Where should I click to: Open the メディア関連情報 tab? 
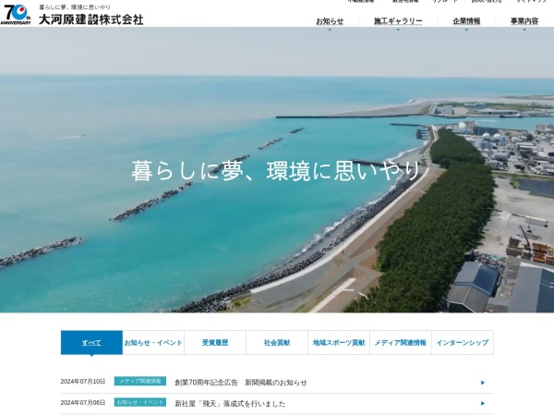[401, 342]
